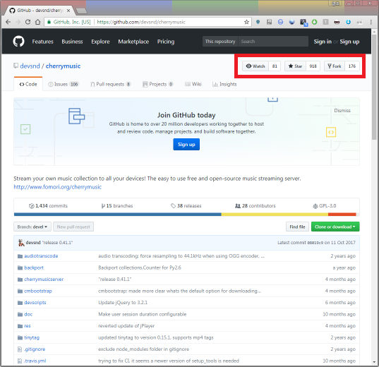Click the red segment of the language bar

(342, 215)
